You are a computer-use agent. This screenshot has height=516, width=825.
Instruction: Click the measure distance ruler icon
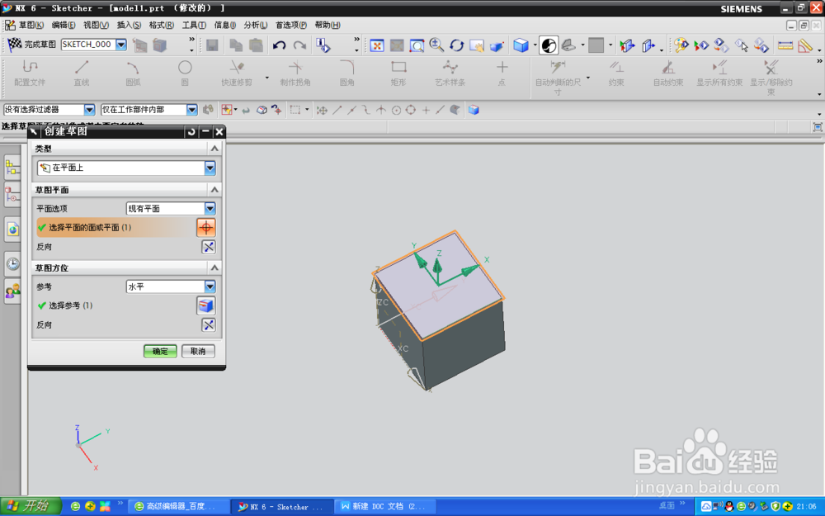coord(785,45)
